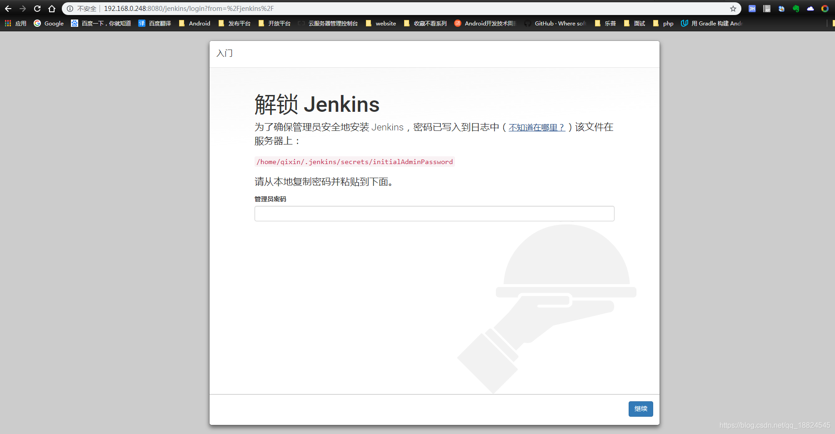Click the 管理员密码 field label

click(270, 199)
